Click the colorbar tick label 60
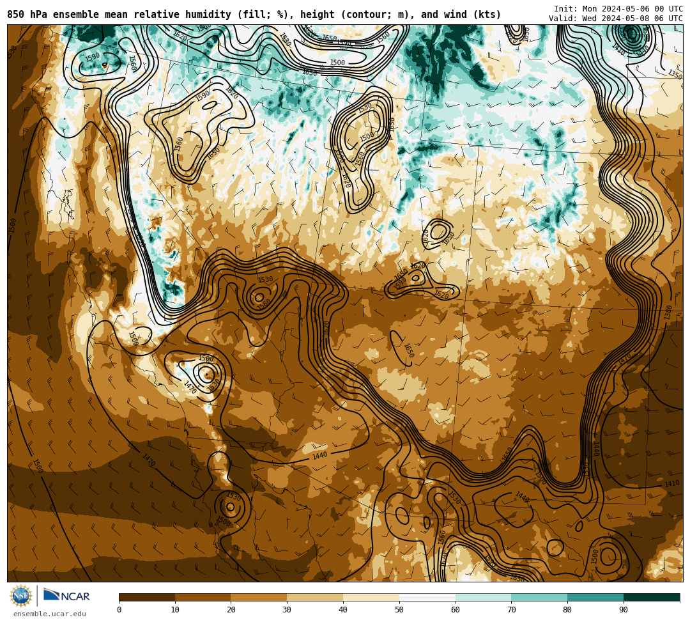Viewport: 690px width, 622px height. pos(456,610)
